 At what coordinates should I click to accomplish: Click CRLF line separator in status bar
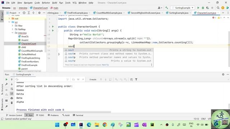coord(203,119)
